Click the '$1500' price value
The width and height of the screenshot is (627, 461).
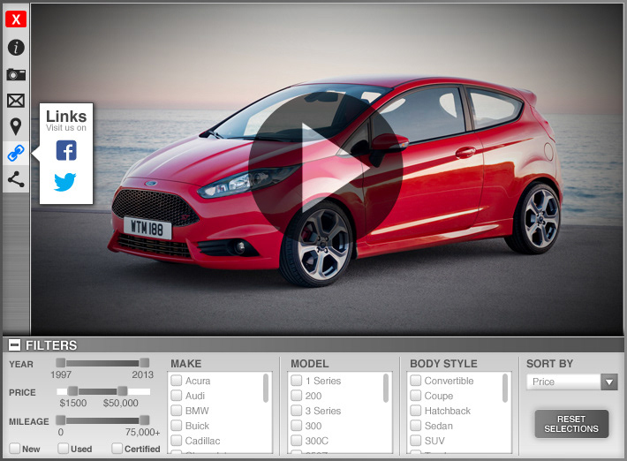(x=73, y=403)
